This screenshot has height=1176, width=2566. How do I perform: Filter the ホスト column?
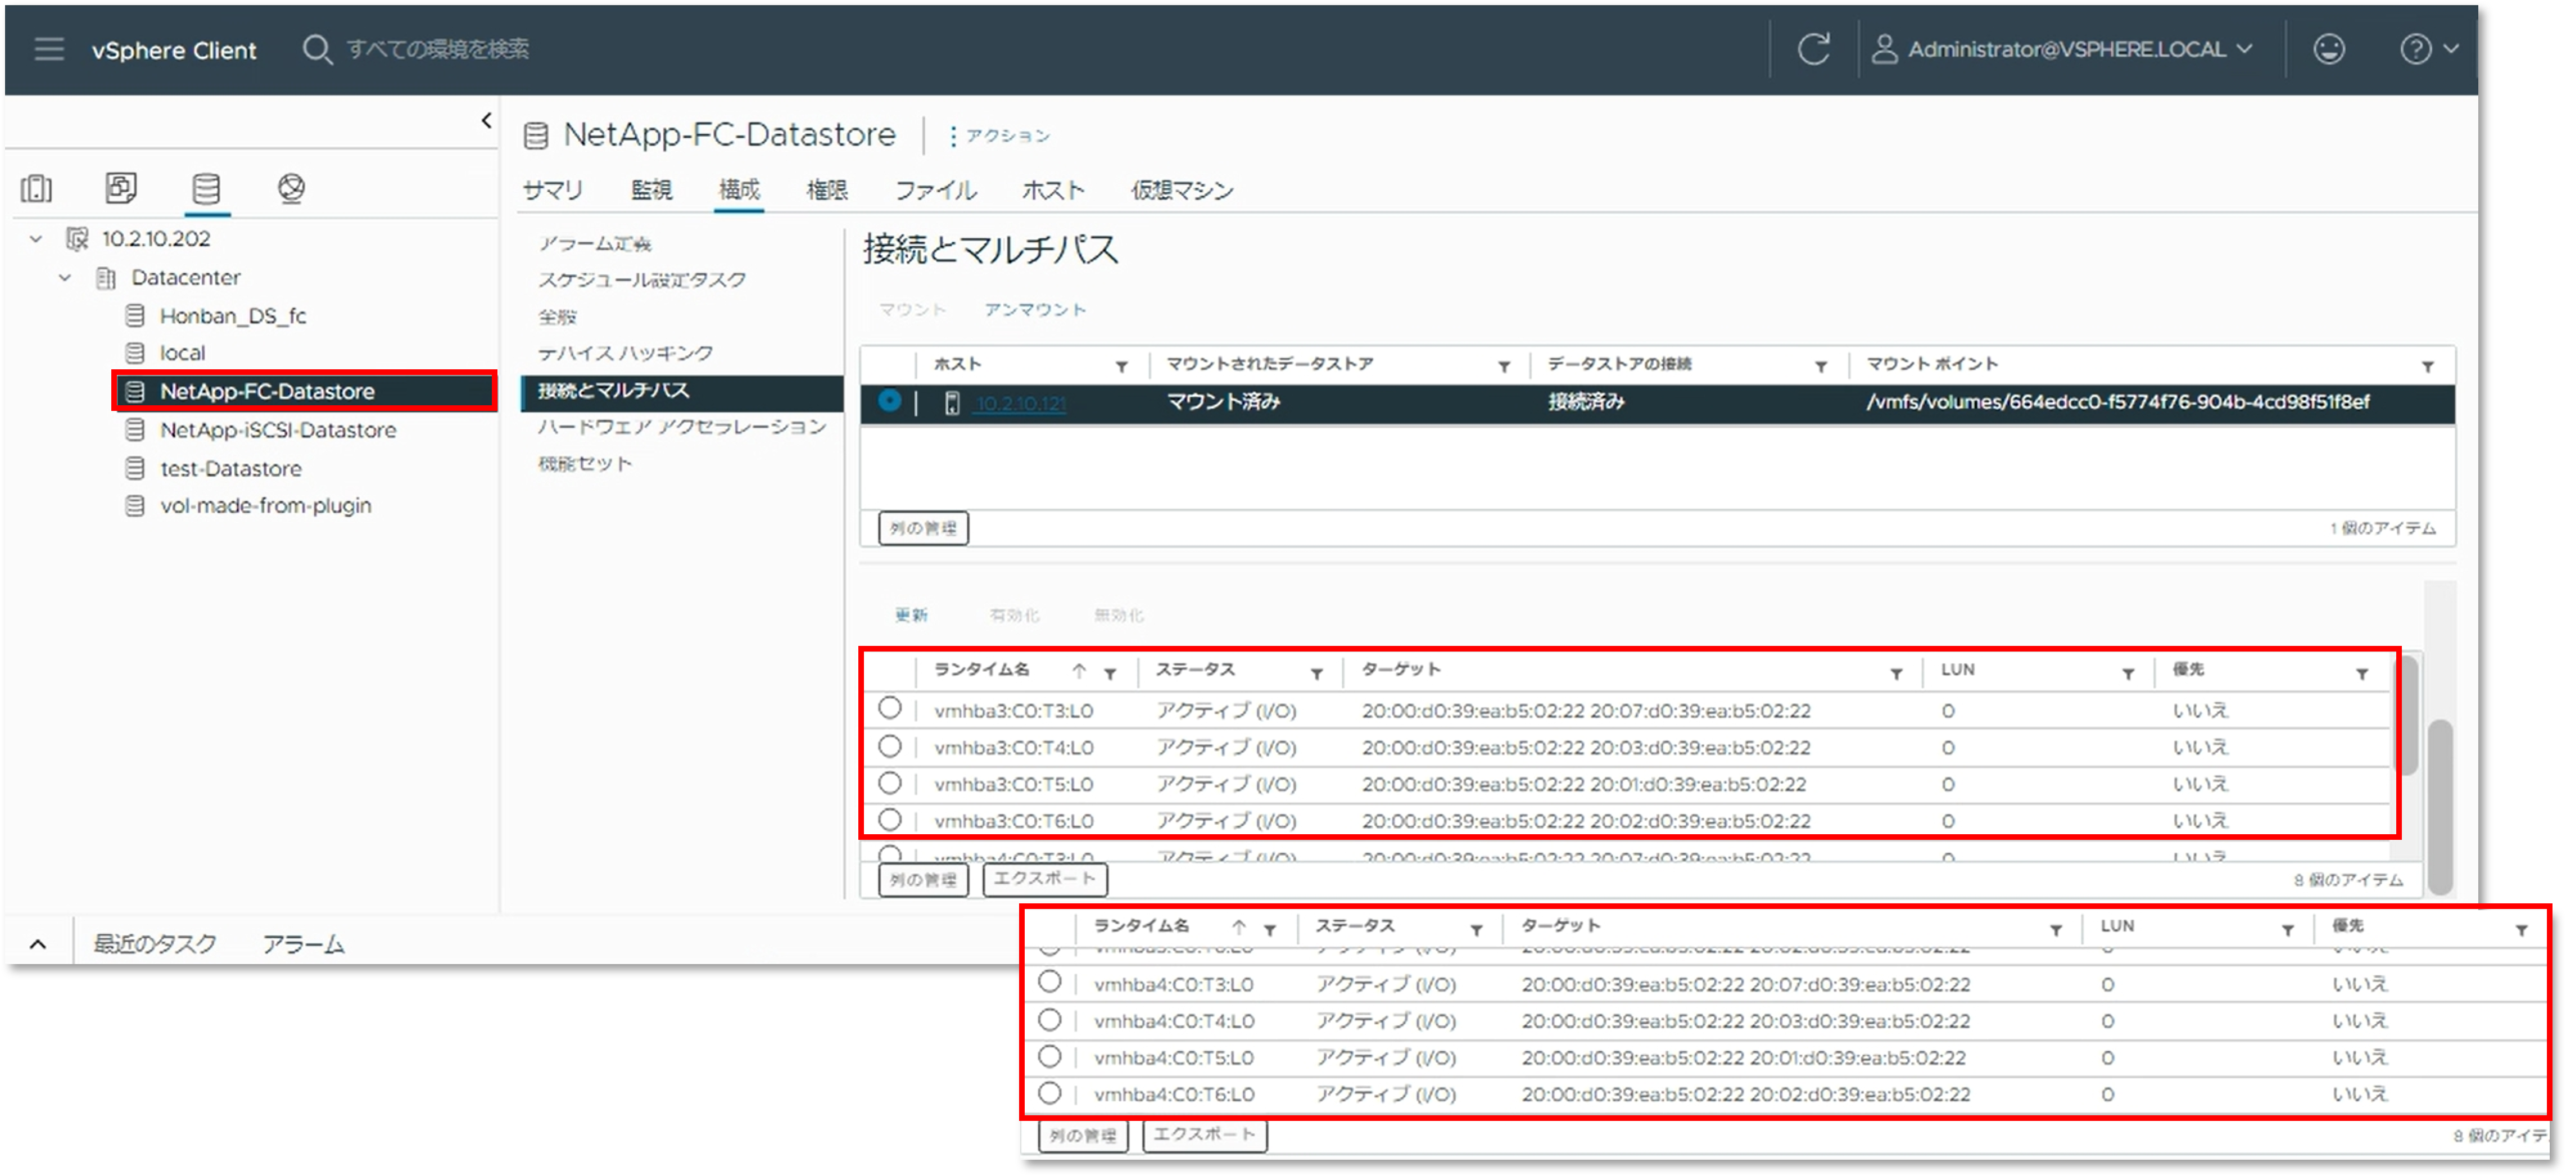(1121, 367)
